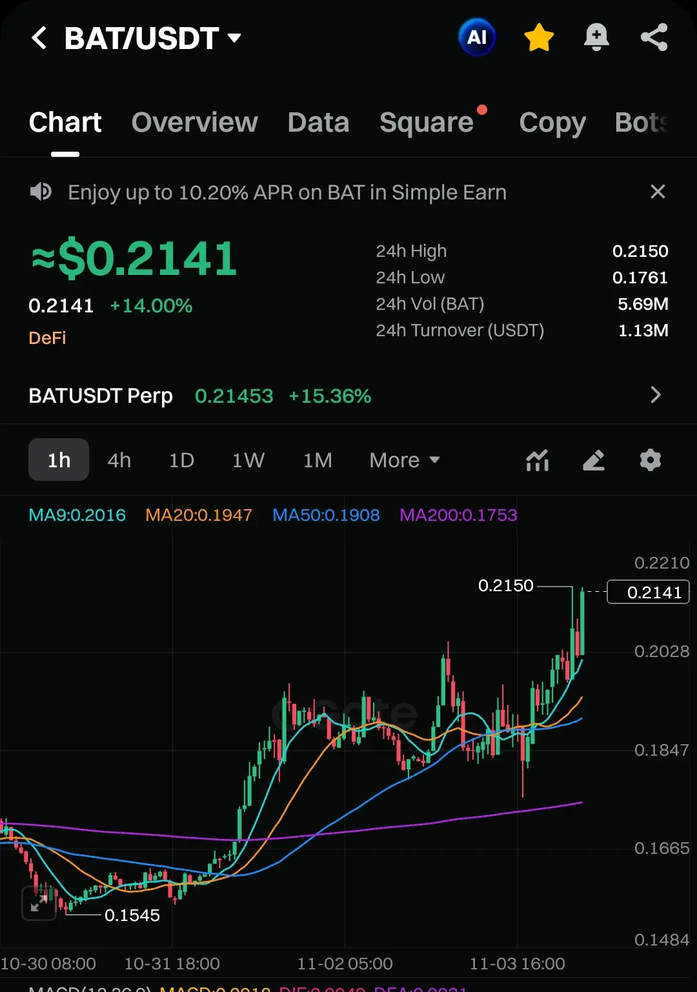Switch to the Chart tab

pos(65,123)
